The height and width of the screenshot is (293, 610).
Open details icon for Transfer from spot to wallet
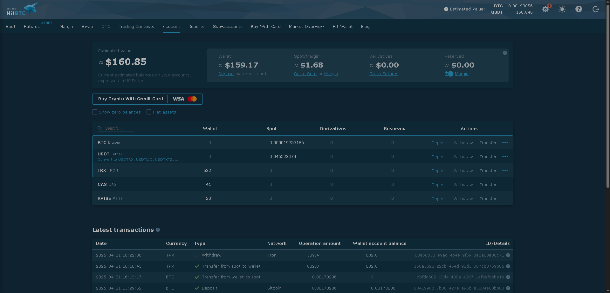pos(508,266)
